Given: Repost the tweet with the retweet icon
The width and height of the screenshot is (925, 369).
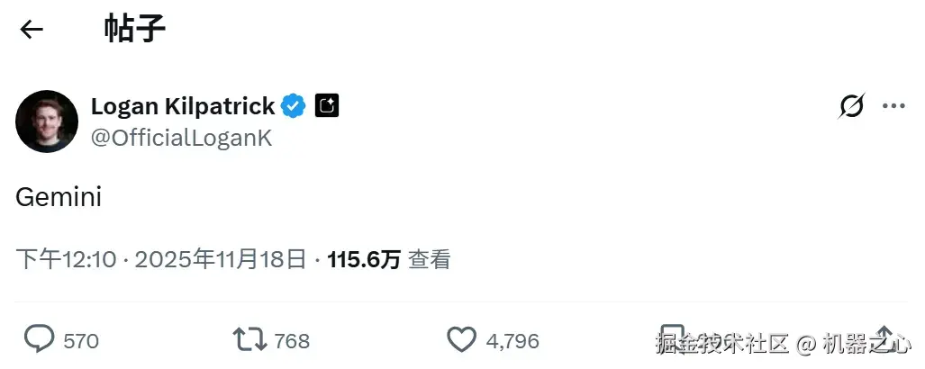Looking at the screenshot, I should [249, 339].
